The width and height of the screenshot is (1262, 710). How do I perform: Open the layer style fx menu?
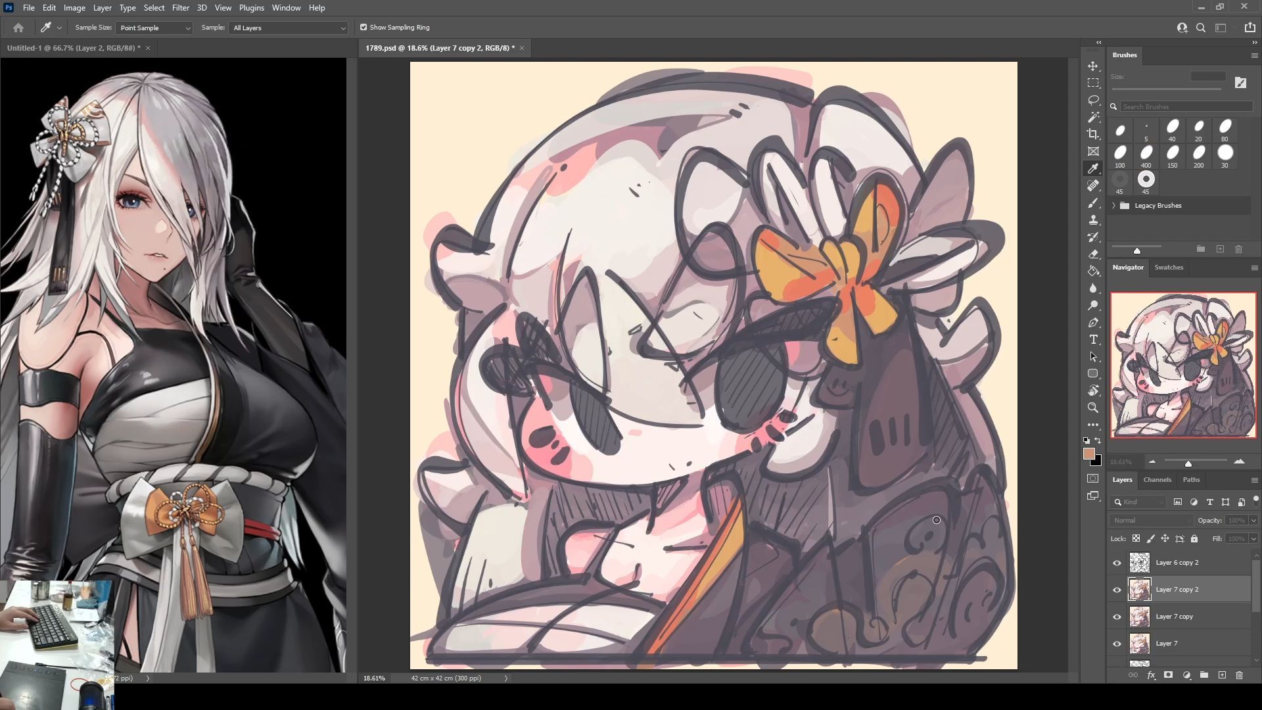tap(1151, 675)
